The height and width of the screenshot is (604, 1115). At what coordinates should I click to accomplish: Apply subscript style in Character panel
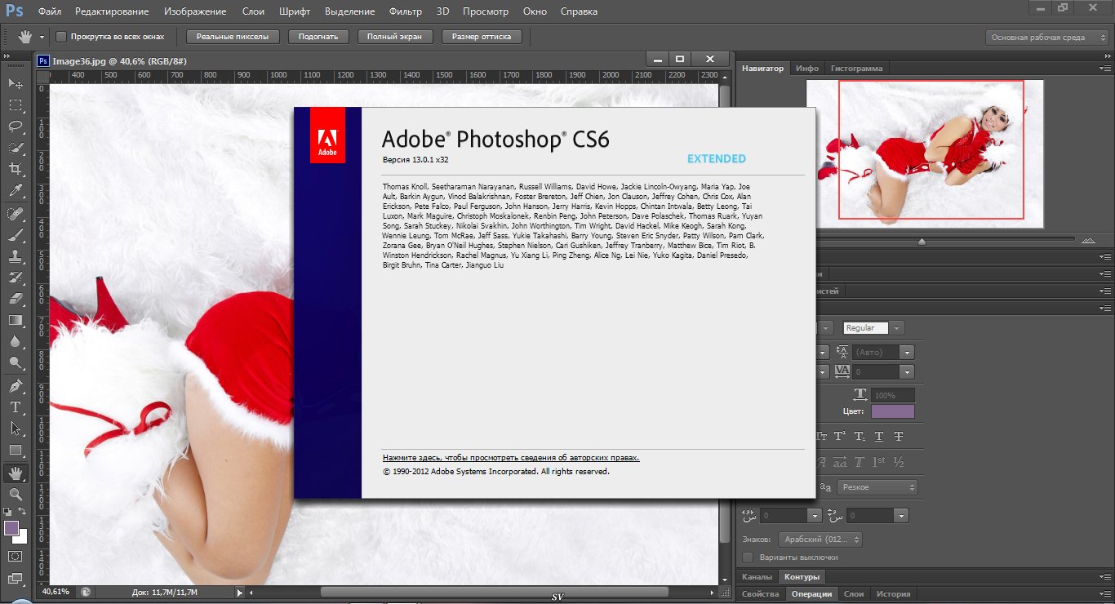pyautogui.click(x=860, y=437)
